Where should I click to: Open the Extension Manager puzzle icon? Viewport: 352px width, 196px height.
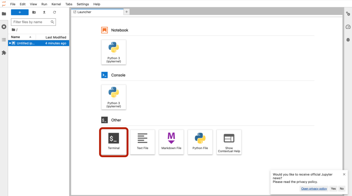click(4, 53)
